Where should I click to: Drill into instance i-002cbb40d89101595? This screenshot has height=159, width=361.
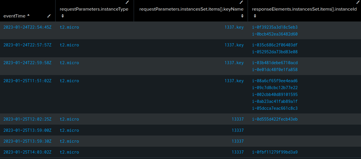[275, 95]
